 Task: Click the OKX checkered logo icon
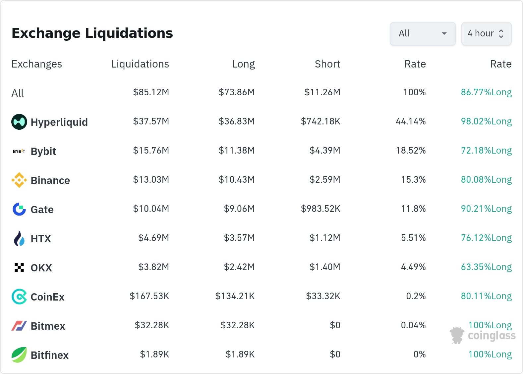pyautogui.click(x=19, y=267)
